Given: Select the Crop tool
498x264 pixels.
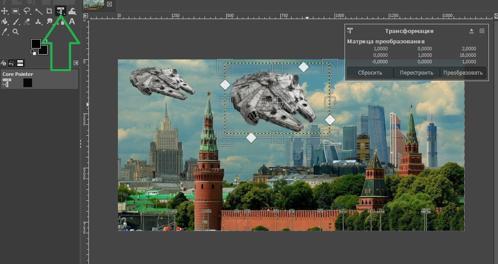Looking at the screenshot, I should (x=49, y=11).
